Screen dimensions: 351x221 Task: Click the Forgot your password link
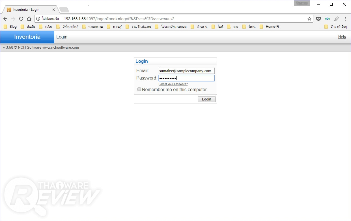coord(173,84)
